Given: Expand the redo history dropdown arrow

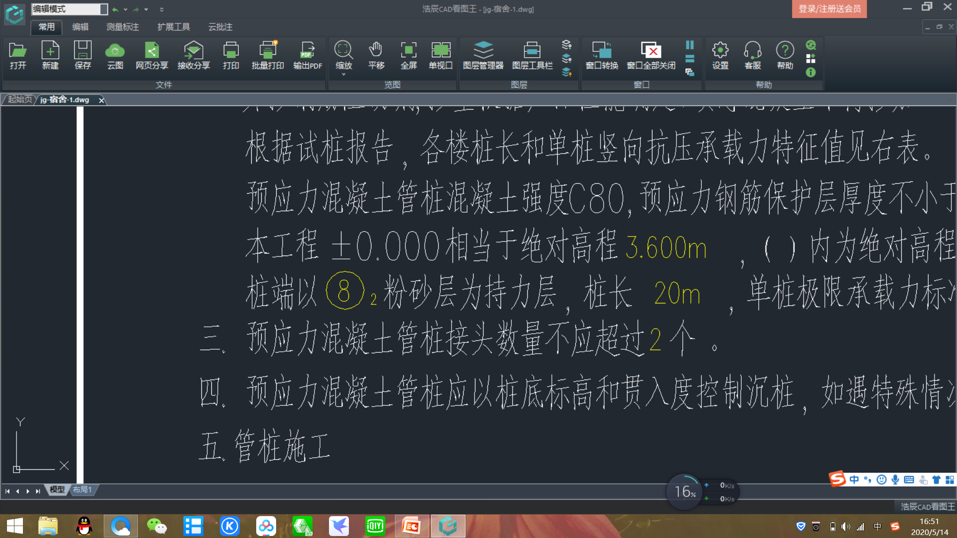Looking at the screenshot, I should [147, 9].
